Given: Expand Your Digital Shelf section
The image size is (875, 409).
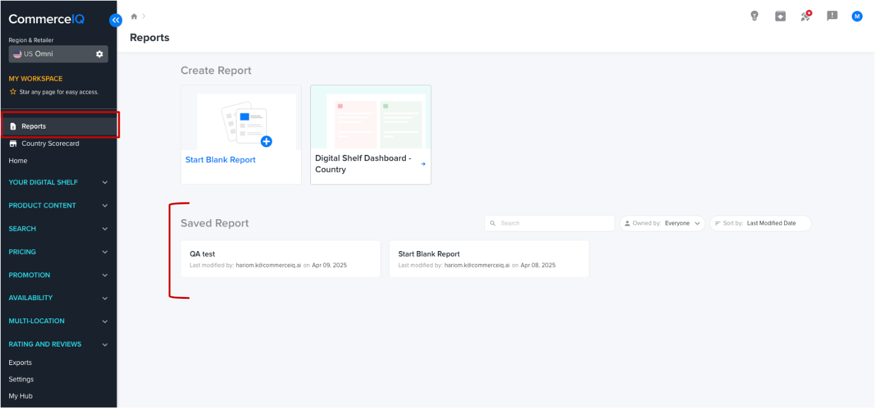Looking at the screenshot, I should pyautogui.click(x=58, y=182).
